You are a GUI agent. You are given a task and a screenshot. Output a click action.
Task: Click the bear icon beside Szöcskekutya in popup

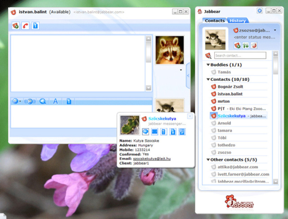coord(144,119)
